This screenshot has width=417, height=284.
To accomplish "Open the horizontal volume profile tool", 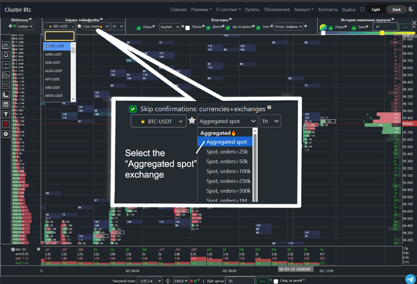I will 6,75.
